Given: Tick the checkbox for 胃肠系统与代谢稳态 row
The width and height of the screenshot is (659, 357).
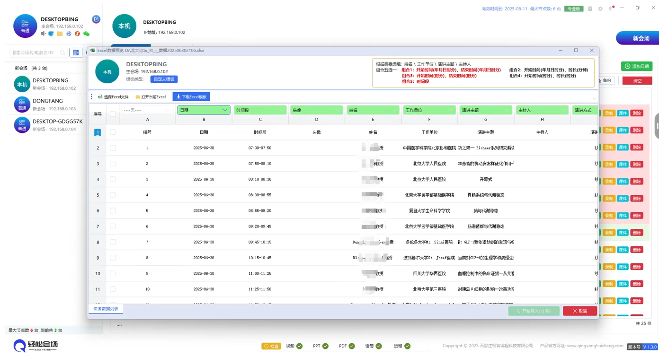Looking at the screenshot, I should 113,195.
